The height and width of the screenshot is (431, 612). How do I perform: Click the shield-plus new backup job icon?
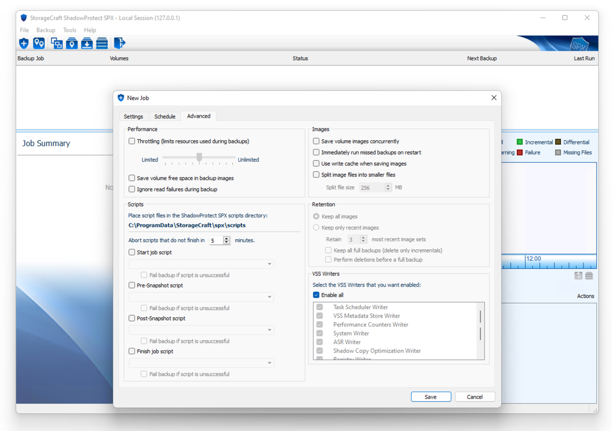[x=24, y=43]
